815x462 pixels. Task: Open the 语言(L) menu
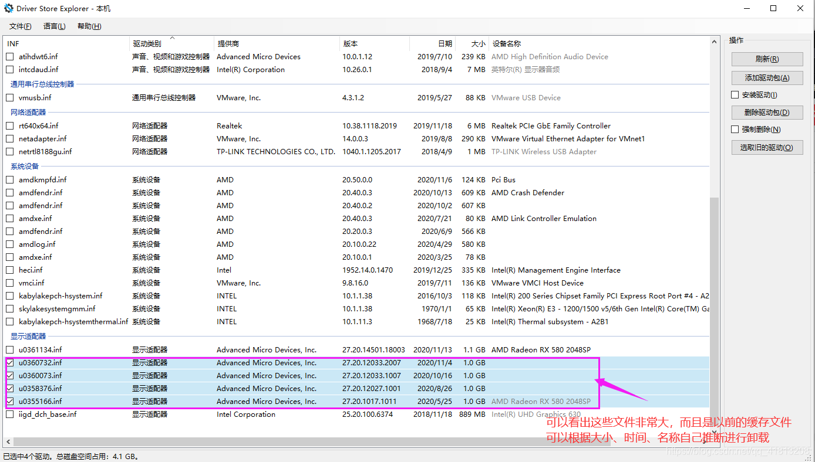(x=55, y=26)
